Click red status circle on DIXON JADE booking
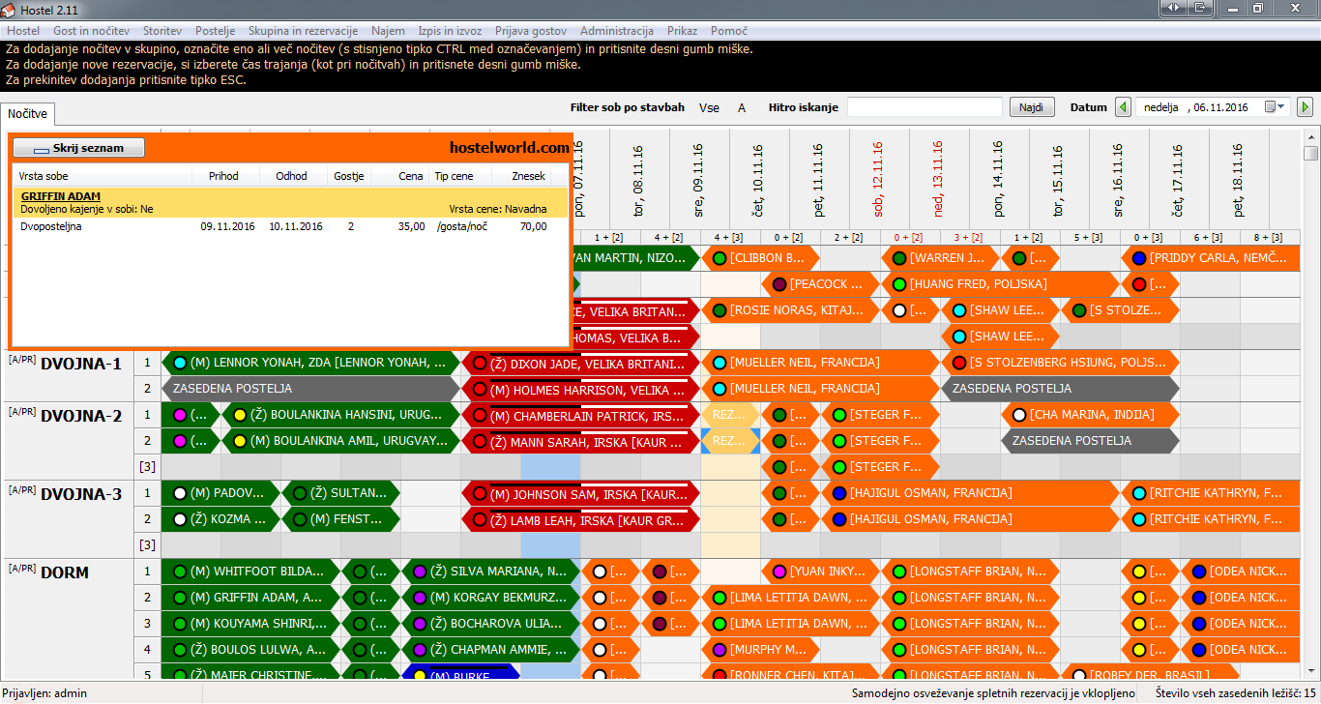1321x704 pixels. coord(479,363)
